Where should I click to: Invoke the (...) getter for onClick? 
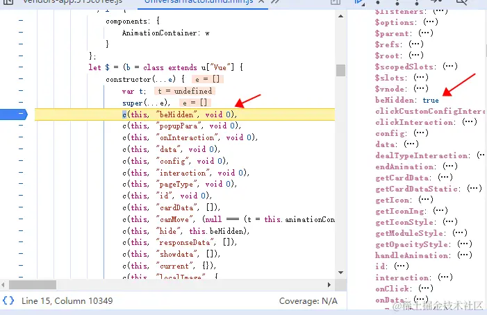coord(425,288)
